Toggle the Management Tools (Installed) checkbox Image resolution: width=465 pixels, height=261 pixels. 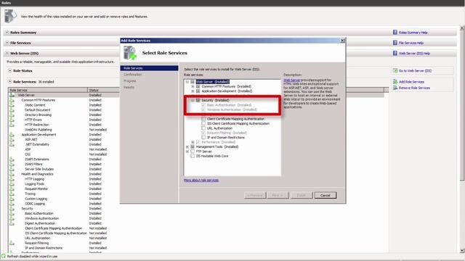193,146
